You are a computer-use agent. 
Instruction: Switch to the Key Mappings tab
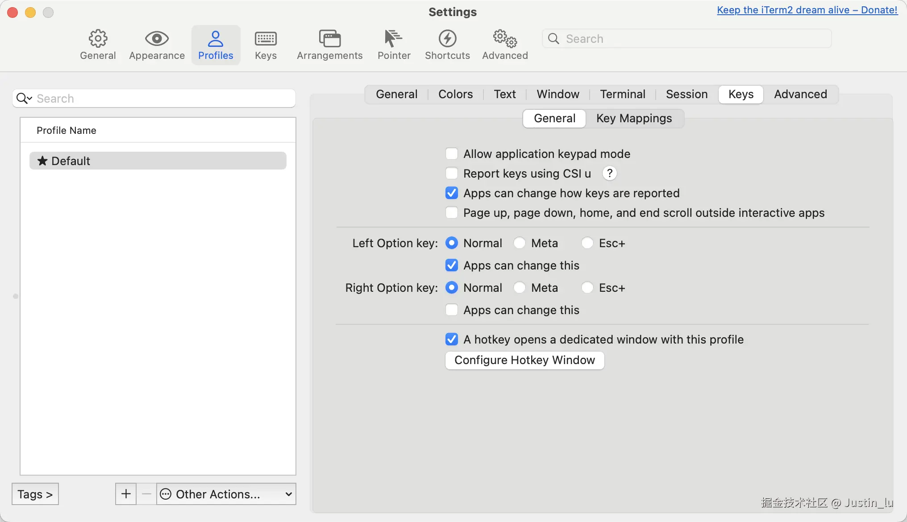pos(634,118)
